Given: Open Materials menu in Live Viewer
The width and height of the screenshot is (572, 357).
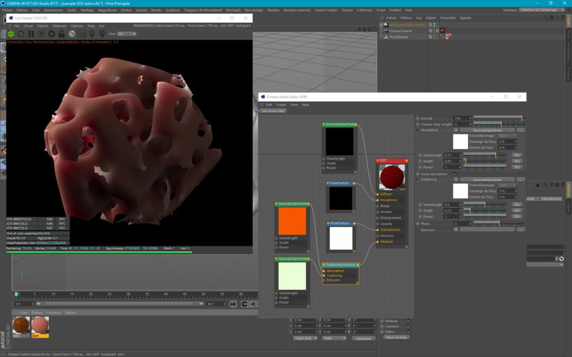Looking at the screenshot, I should (59, 25).
